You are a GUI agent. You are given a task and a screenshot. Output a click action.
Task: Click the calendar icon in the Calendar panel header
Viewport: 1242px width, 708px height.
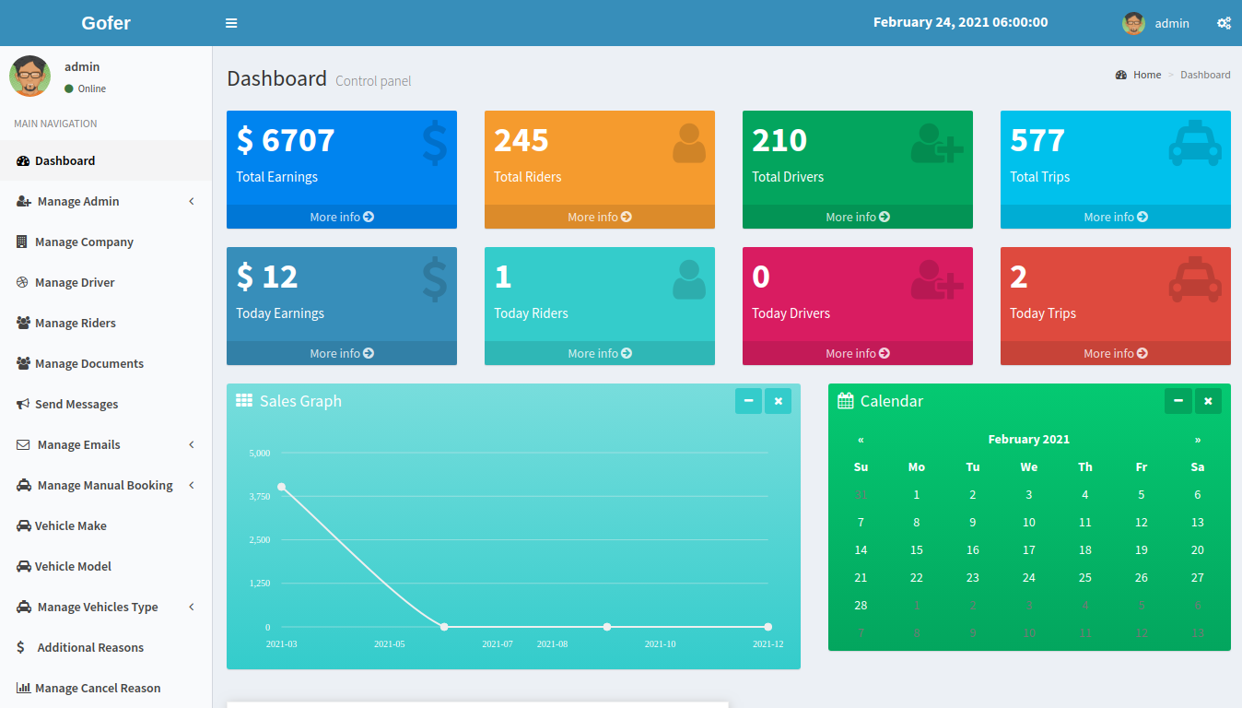tap(845, 401)
